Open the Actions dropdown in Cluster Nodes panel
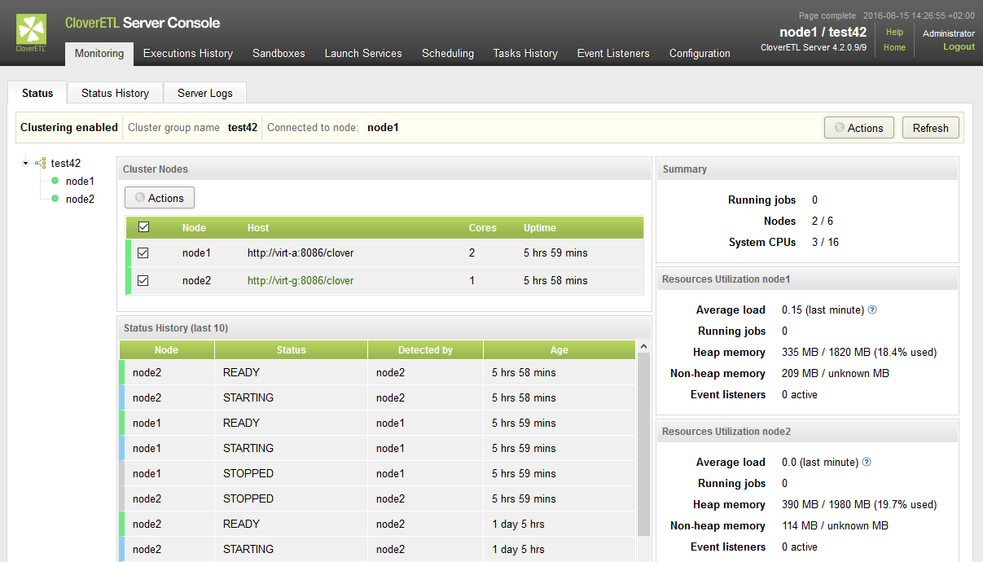983x562 pixels. tap(160, 198)
